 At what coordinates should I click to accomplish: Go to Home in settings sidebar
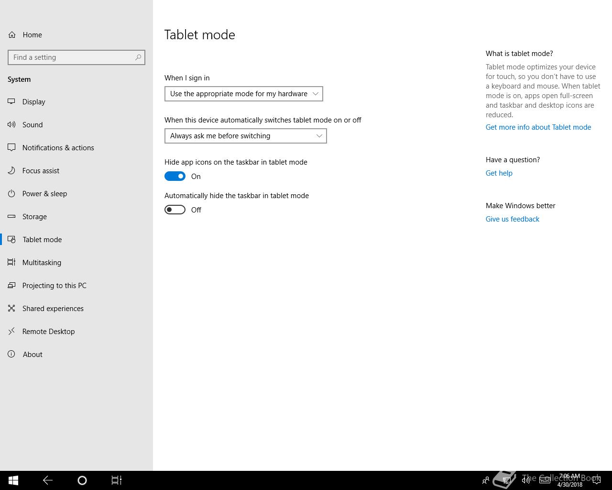(x=76, y=35)
